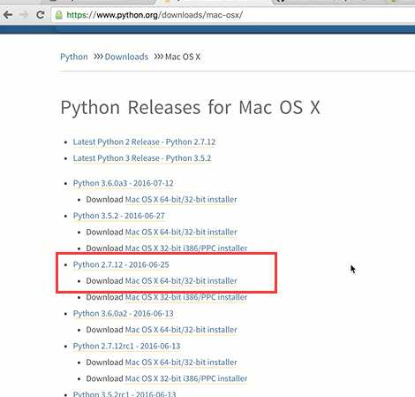Reload the page with refresh icon
This screenshot has width=415, height=397.
click(x=41, y=15)
